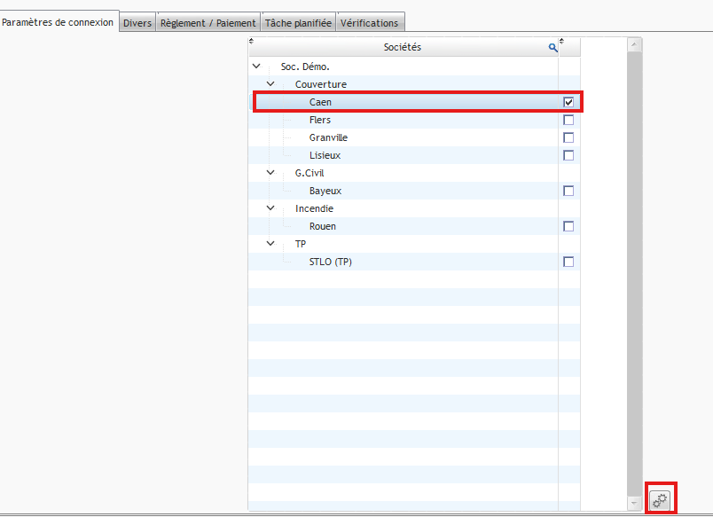The width and height of the screenshot is (713, 517).
Task: Select the Granville row in the tree
Action: click(x=328, y=137)
